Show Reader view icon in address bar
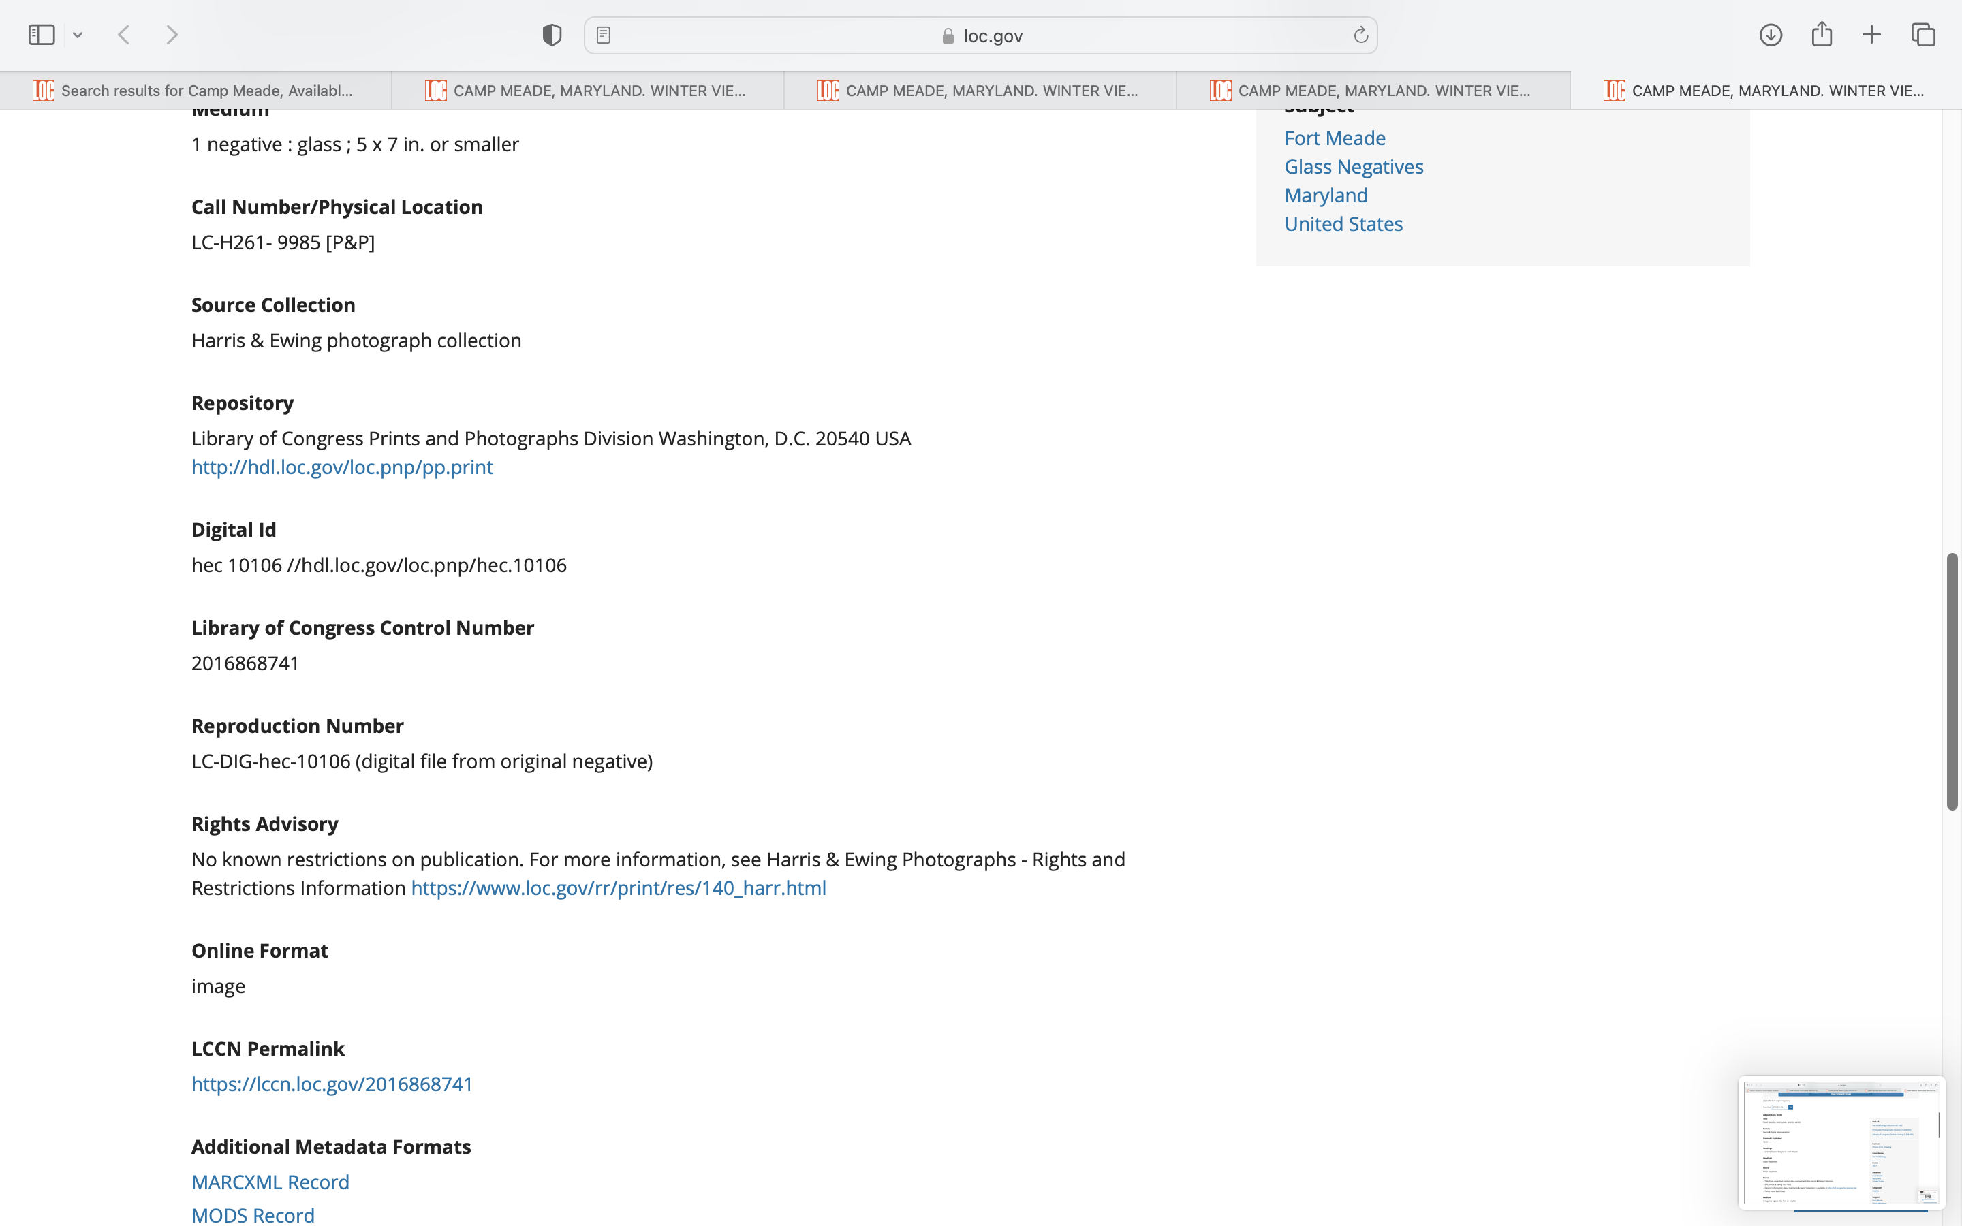Viewport: 1962px width, 1226px height. click(x=603, y=35)
